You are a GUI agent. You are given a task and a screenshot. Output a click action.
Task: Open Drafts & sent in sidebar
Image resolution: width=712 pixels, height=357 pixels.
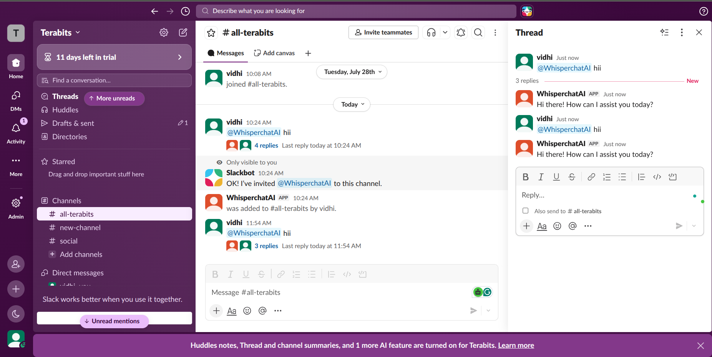click(114, 123)
